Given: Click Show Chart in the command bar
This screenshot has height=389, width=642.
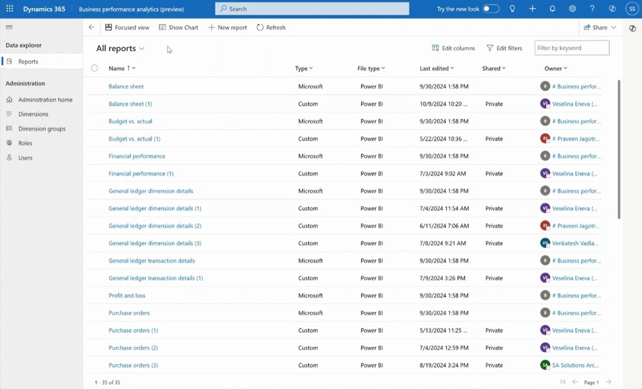Looking at the screenshot, I should [x=178, y=28].
